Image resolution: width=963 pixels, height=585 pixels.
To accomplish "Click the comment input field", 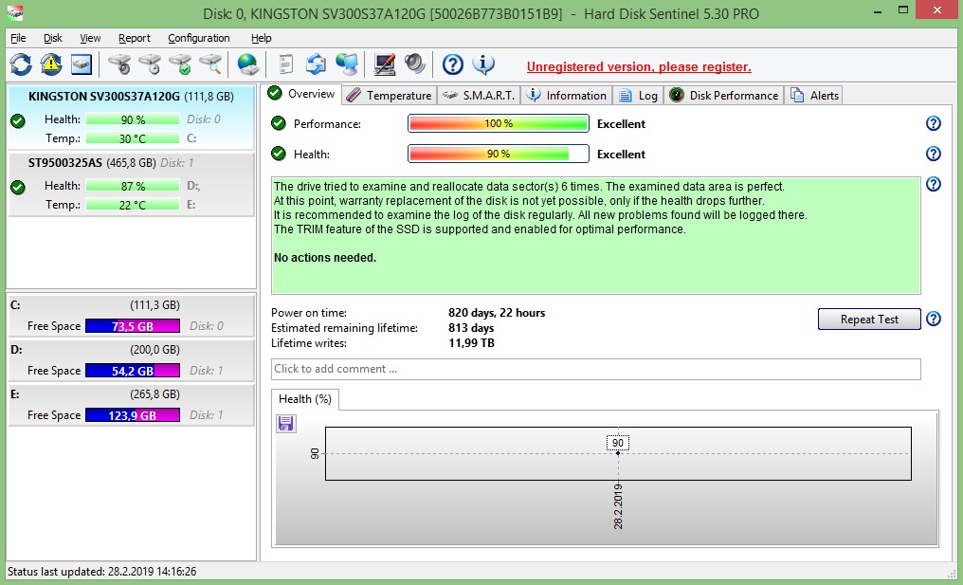I will tap(596, 369).
